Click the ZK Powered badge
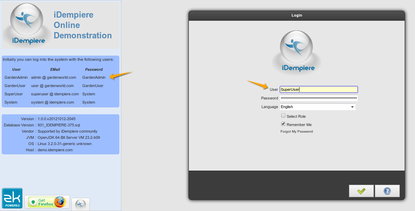Viewport: 415px width, 211px height. coord(12,198)
